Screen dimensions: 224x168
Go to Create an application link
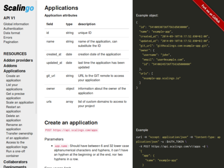(x=13, y=78)
